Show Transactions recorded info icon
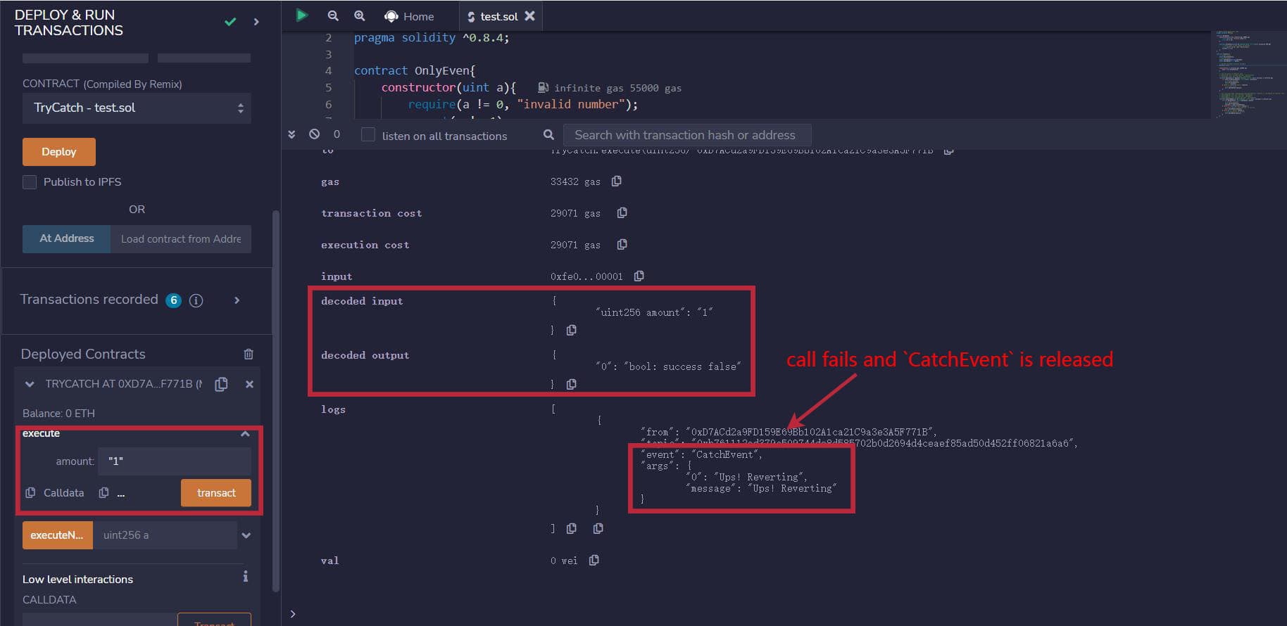 click(x=196, y=300)
